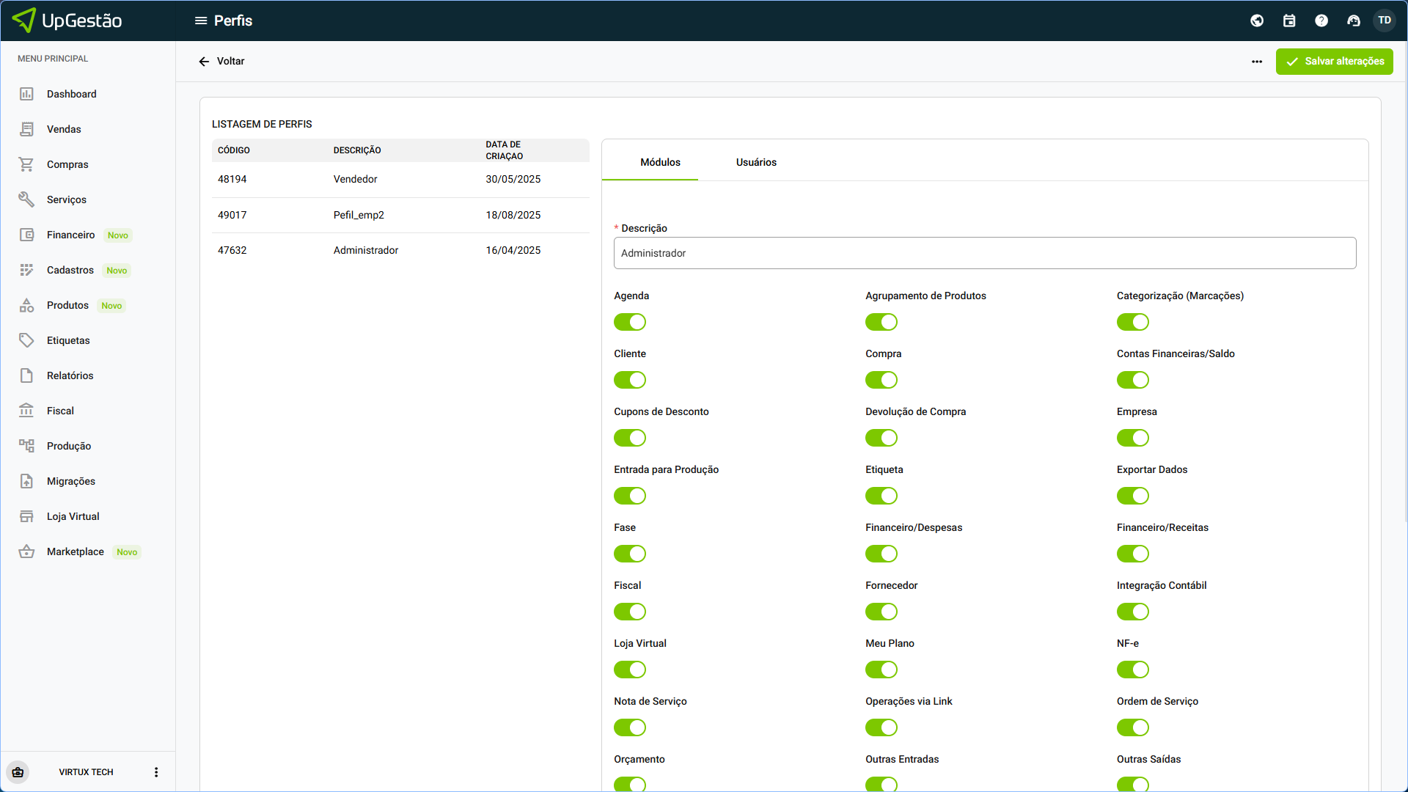
Task: Open Financeiro in the main menu
Action: click(70, 235)
